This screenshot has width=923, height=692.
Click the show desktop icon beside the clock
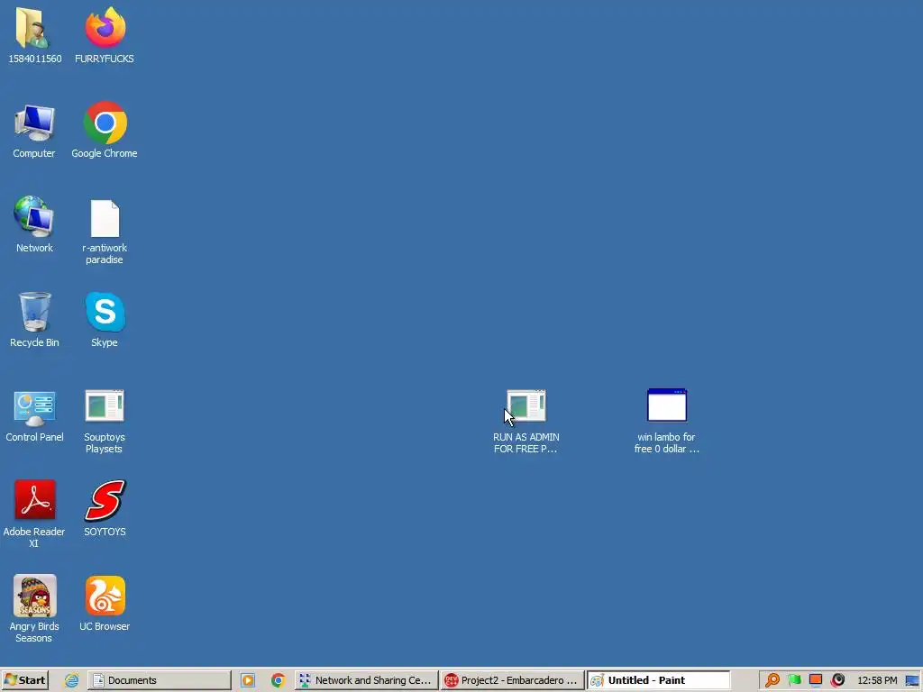pos(912,681)
